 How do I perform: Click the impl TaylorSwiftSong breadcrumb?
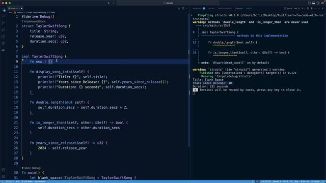(36, 12)
